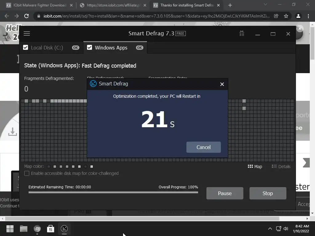Open Microsoft Store from the taskbar

51,229
